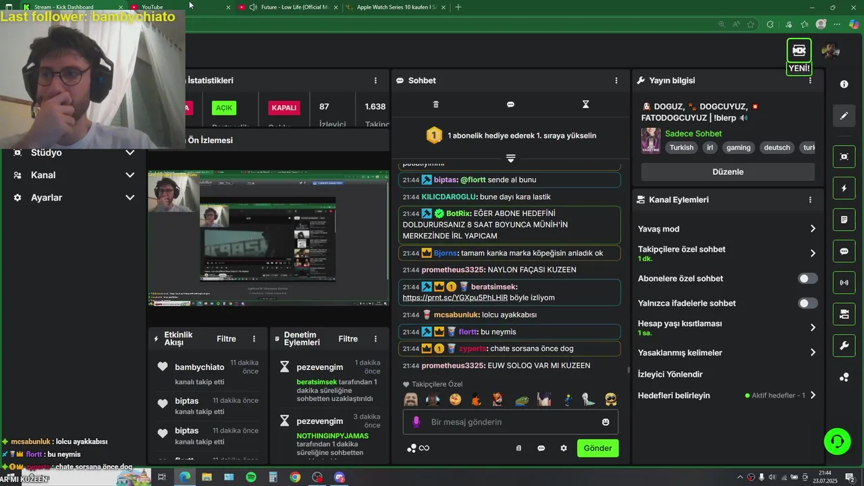
Task: Click the chat trash clear icon
Action: pos(435,105)
